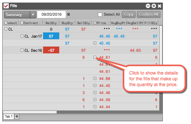Sort by NetQty column header
The height and width of the screenshot is (124, 191).
[51, 23]
